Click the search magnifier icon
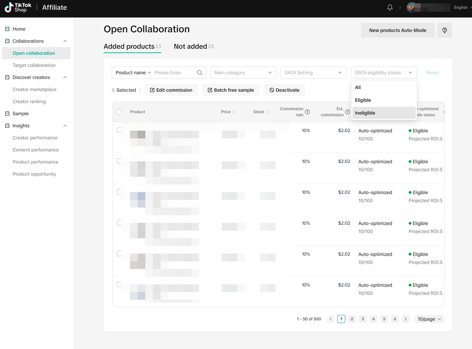Image resolution: width=472 pixels, height=349 pixels. 199,73
